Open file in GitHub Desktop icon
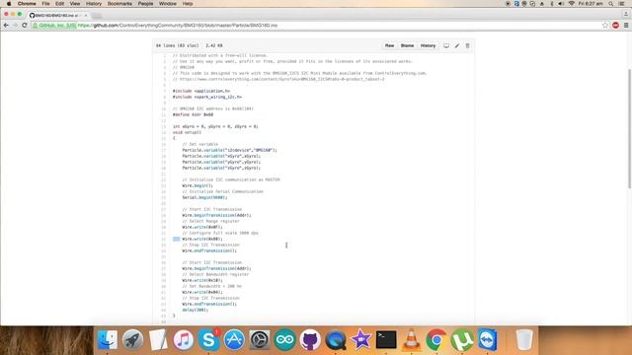 [x=446, y=45]
